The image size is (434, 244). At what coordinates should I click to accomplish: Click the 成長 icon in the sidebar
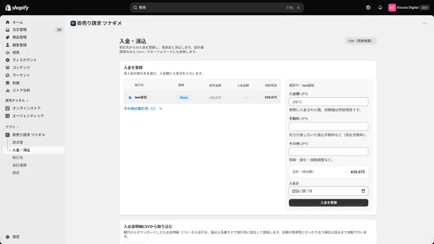[8, 52]
